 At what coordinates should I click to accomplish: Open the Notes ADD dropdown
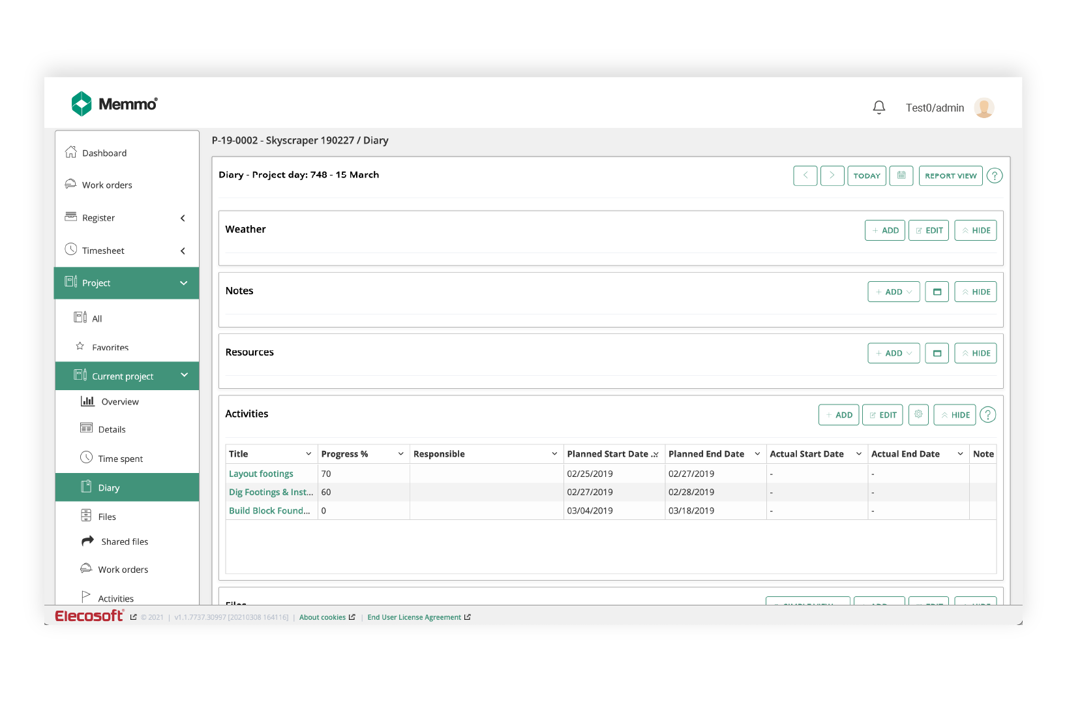(x=894, y=292)
